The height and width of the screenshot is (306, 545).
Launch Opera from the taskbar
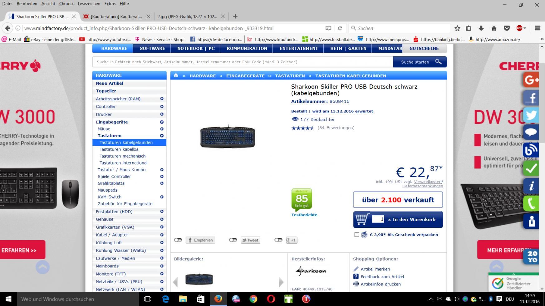pos(271,299)
